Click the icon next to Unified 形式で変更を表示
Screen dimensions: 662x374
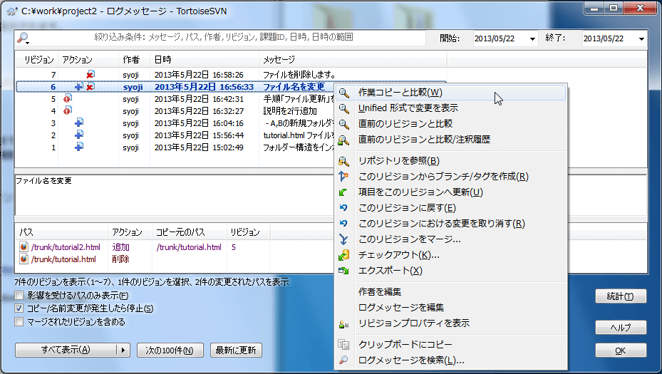[344, 108]
